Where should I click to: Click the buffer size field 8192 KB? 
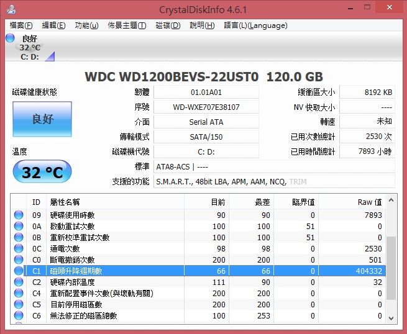(367, 92)
